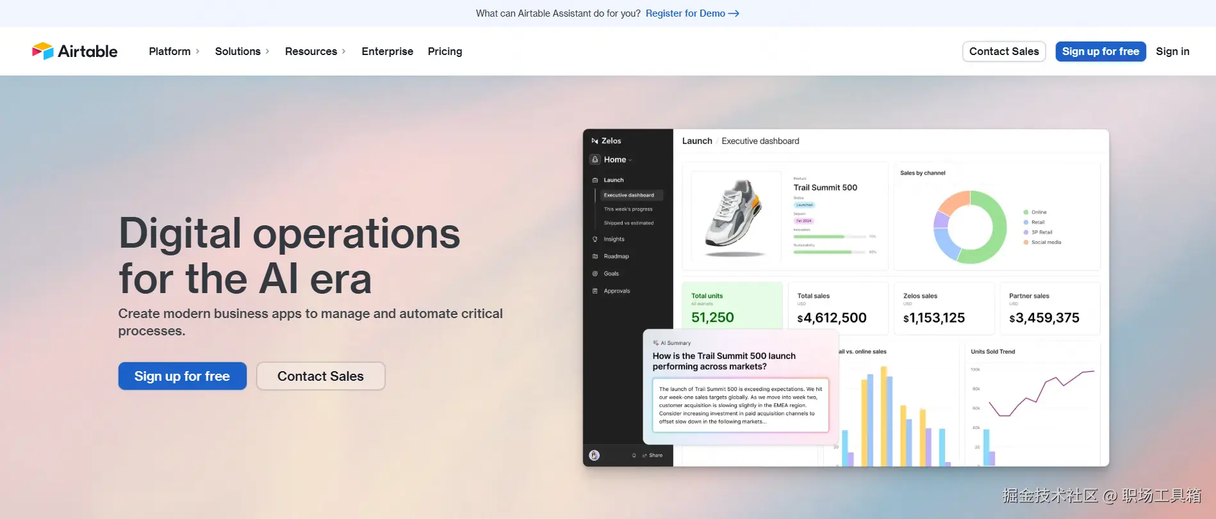Click the SP Retail legend color dot
This screenshot has width=1216, height=519.
pos(1026,232)
